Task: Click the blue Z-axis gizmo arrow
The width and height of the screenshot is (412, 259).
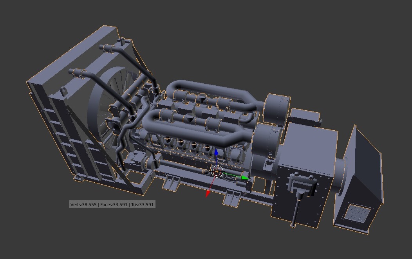Action: [216, 152]
